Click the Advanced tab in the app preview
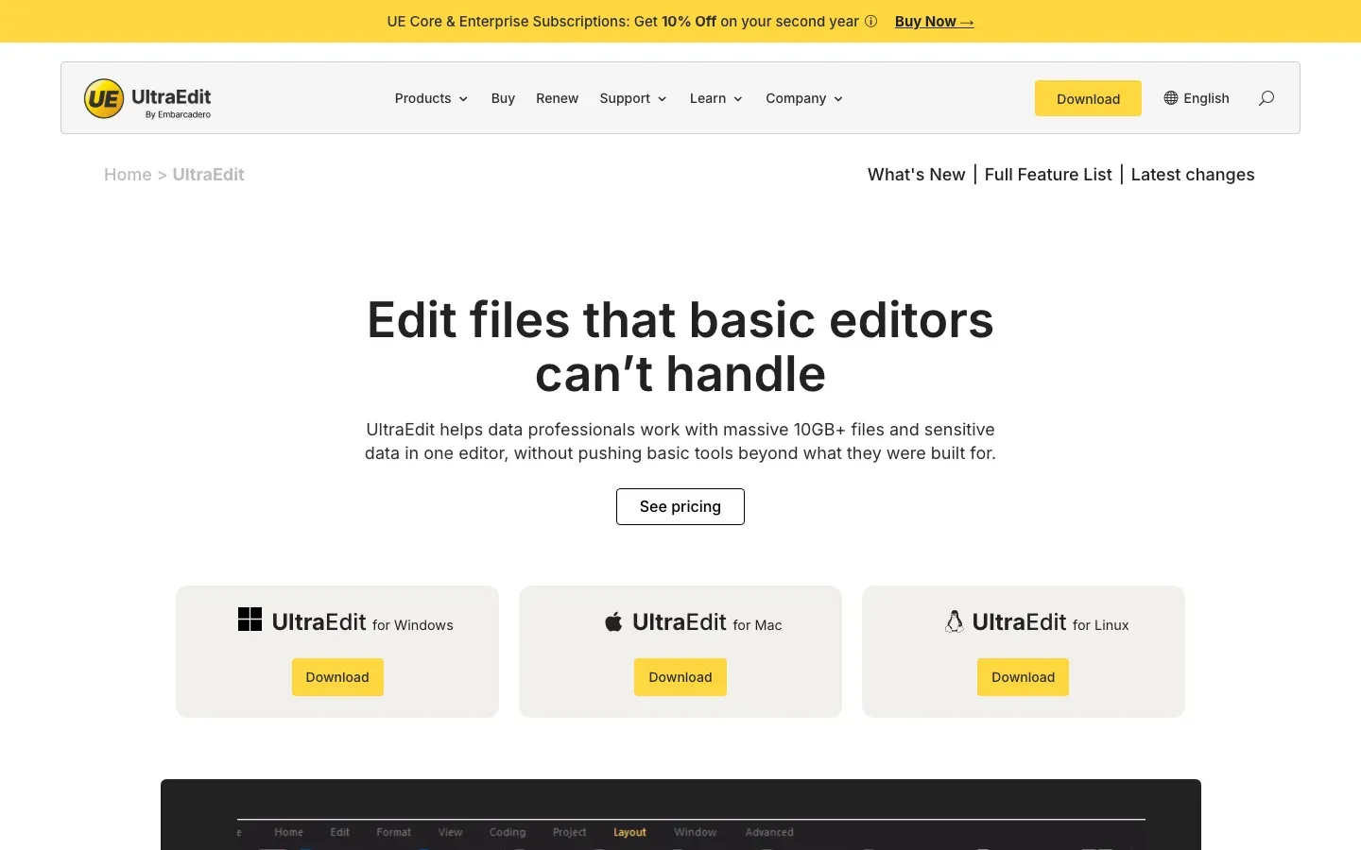The height and width of the screenshot is (850, 1361). [x=769, y=832]
